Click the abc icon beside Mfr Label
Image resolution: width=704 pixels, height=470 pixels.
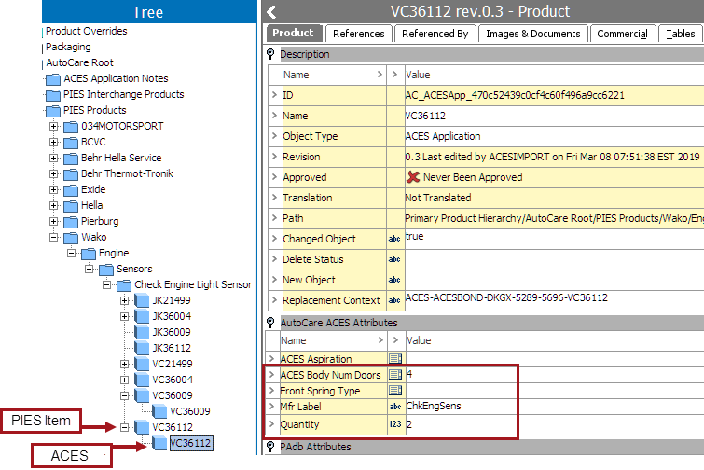394,408
